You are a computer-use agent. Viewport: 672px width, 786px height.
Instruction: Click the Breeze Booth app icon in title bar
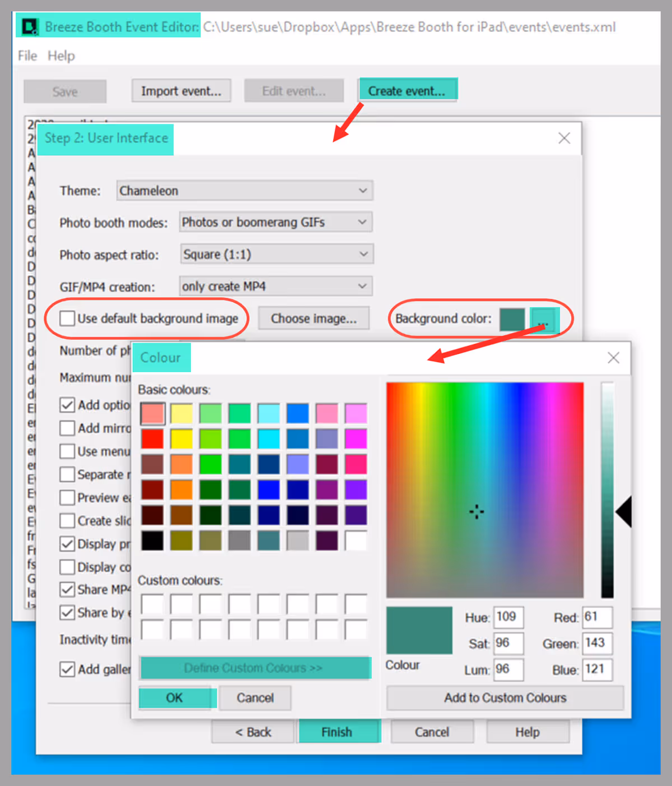tap(29, 26)
